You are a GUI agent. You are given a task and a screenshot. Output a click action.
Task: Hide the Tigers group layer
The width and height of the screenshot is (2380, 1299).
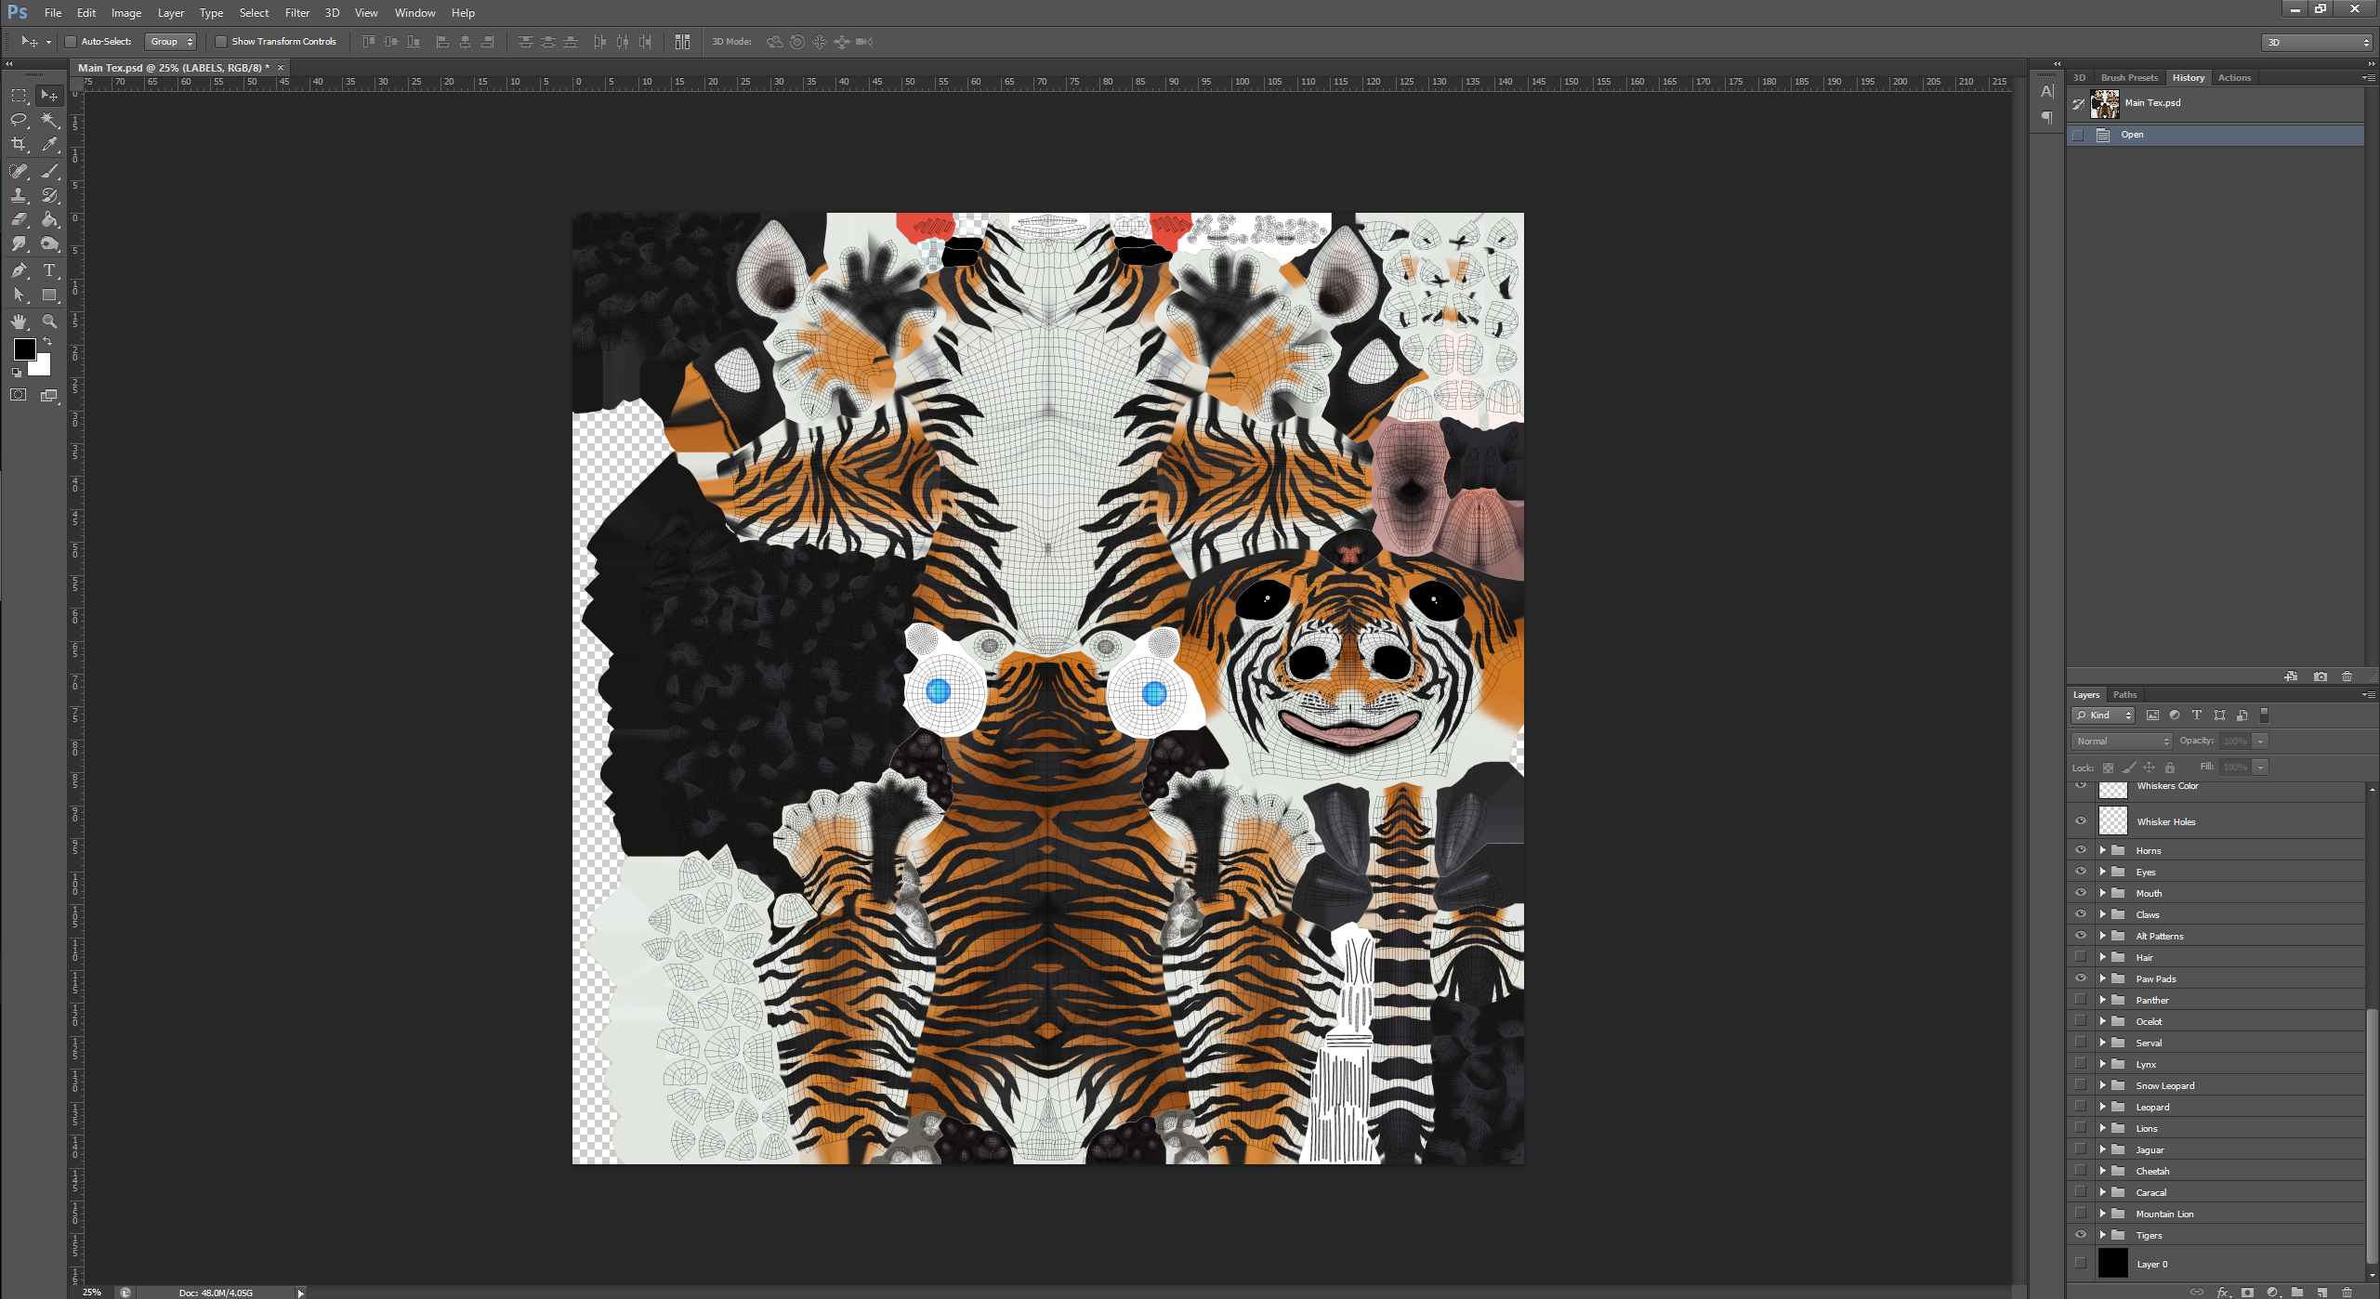[2081, 1235]
